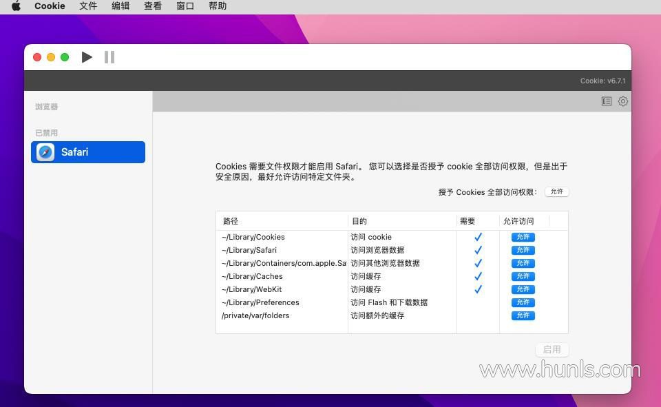661x407 pixels.
Task: Select the Safari browser icon in the sidebar
Action: pos(45,152)
